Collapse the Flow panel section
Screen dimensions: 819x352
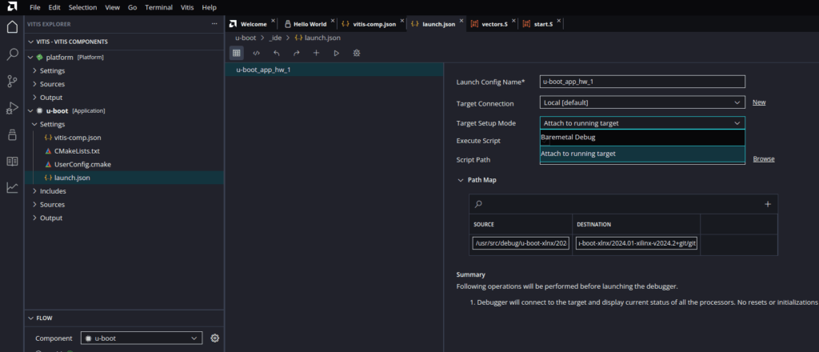point(30,318)
